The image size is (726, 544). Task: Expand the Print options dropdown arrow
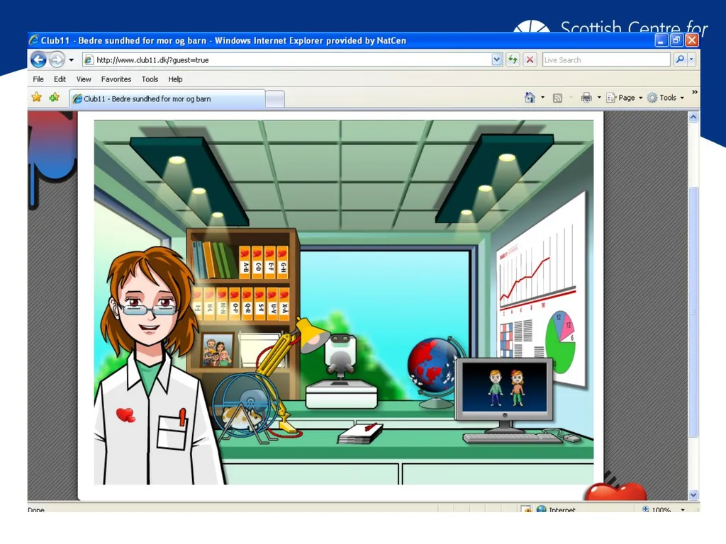coord(599,98)
